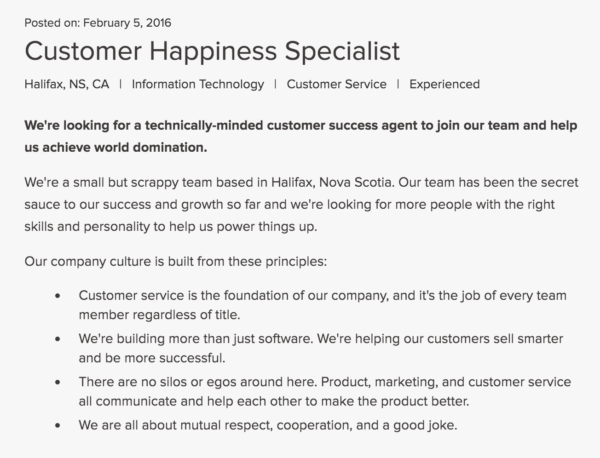Click the first bullet about customer service foundation
600x458 pixels.
click(323, 305)
